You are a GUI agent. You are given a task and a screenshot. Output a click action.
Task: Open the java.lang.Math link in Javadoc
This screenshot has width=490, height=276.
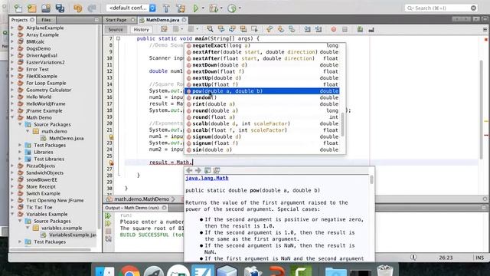pos(207,178)
